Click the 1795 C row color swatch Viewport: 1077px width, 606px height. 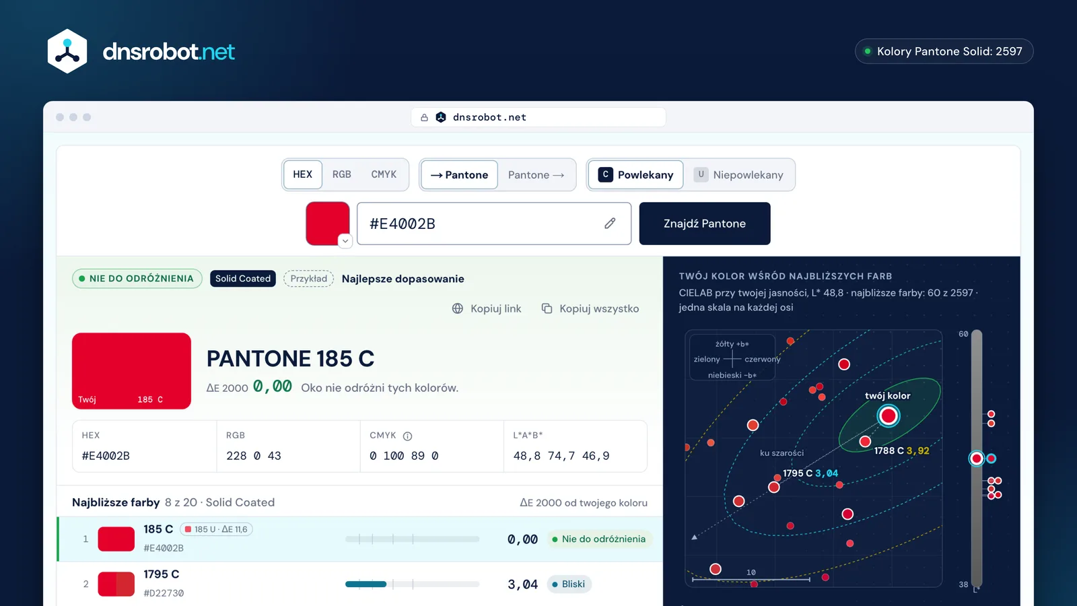(x=116, y=584)
